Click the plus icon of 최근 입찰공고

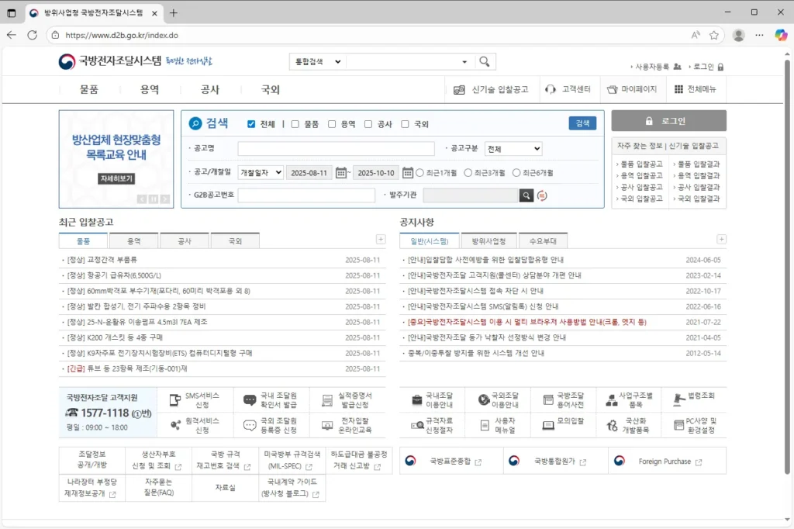coord(381,239)
